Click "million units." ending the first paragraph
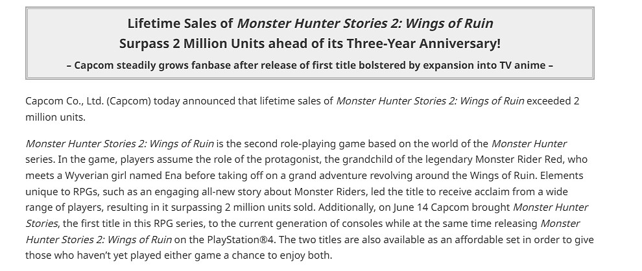 55,117
